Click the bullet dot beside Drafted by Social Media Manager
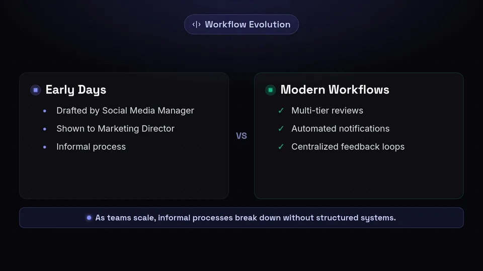The width and height of the screenshot is (483, 271). point(45,111)
